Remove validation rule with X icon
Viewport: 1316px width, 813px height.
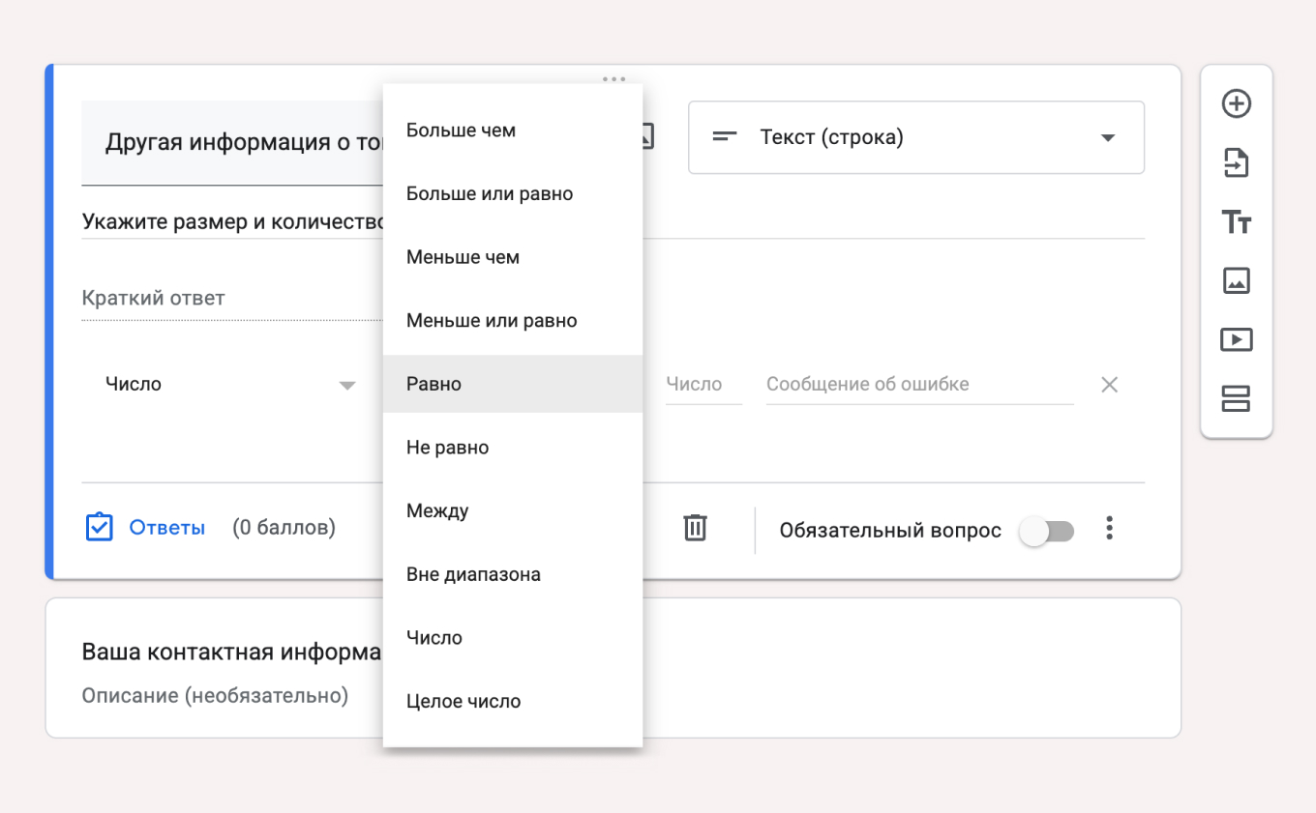tap(1109, 385)
